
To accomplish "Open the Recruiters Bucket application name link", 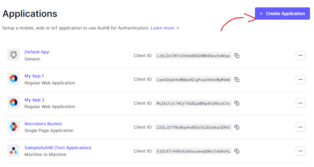I will pos(43,124).
